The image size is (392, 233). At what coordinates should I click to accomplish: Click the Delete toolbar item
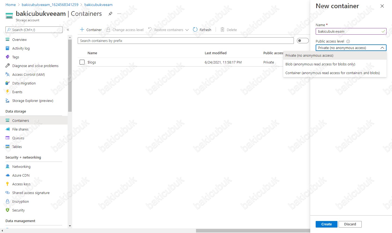[x=229, y=30]
